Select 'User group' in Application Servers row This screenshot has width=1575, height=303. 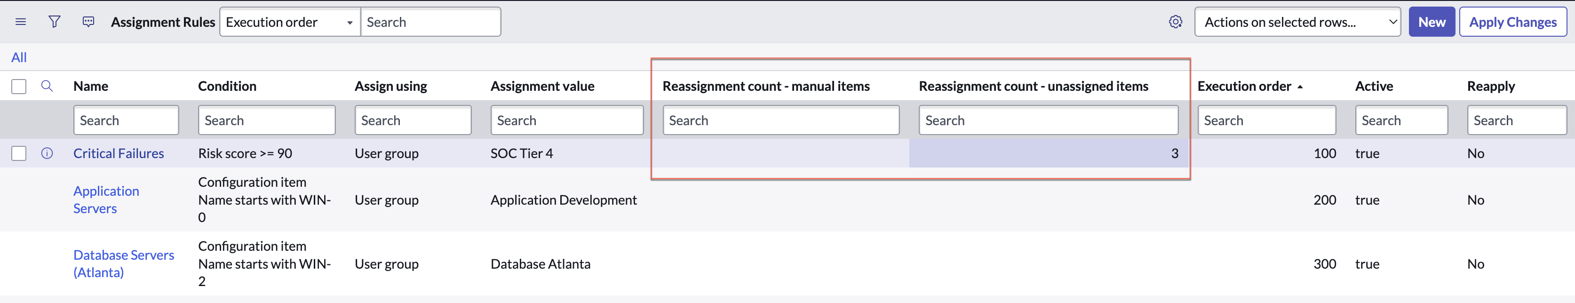tap(386, 200)
